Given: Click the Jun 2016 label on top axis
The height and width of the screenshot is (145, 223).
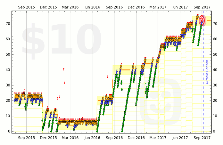Looking at the screenshot, I should 92,7.
